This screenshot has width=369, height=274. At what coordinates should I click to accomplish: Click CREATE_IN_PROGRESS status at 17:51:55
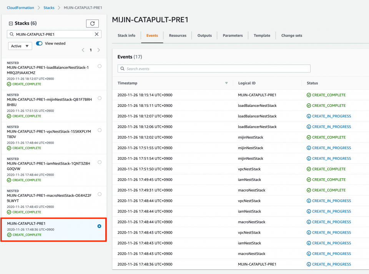tap(329, 148)
